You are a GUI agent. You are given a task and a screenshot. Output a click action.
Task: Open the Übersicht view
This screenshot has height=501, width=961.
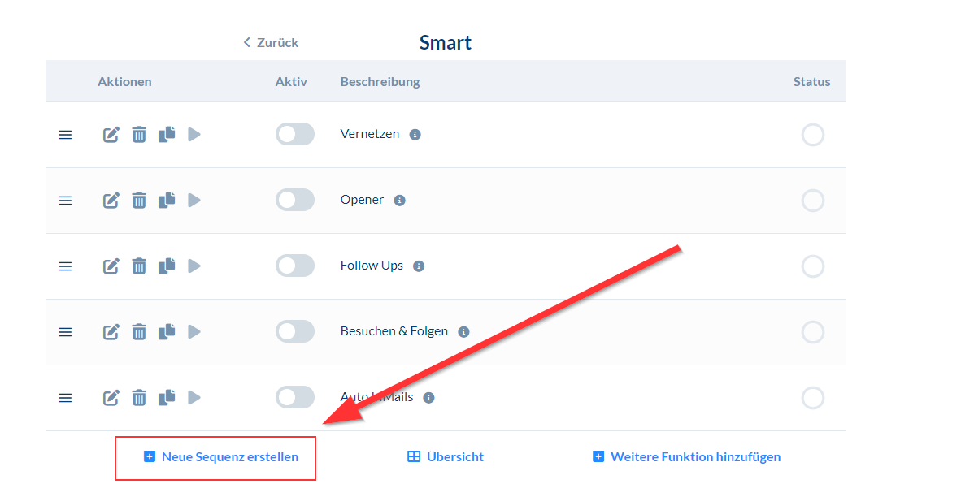(446, 457)
